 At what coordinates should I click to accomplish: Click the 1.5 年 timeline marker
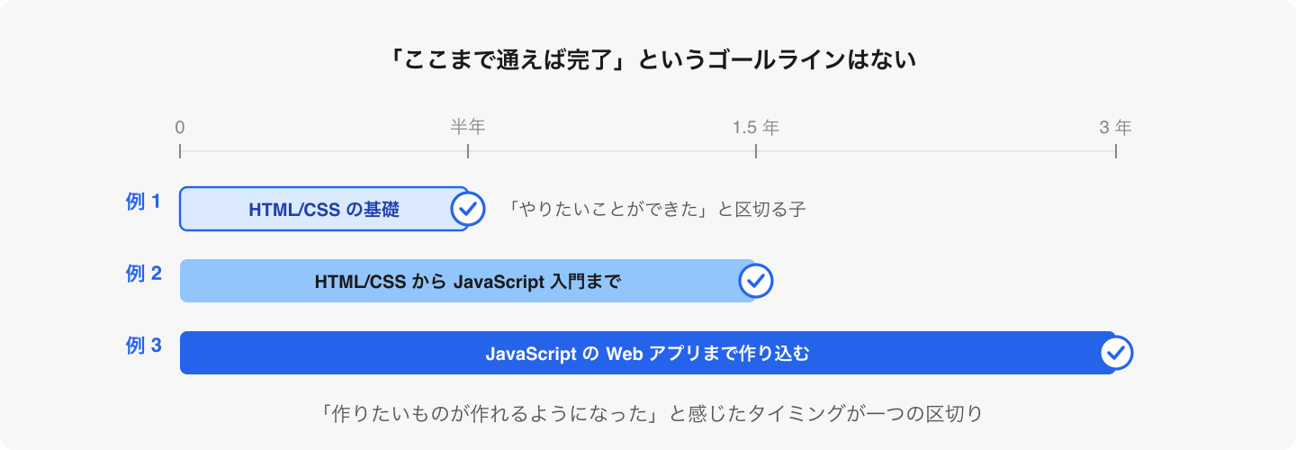pos(756,127)
